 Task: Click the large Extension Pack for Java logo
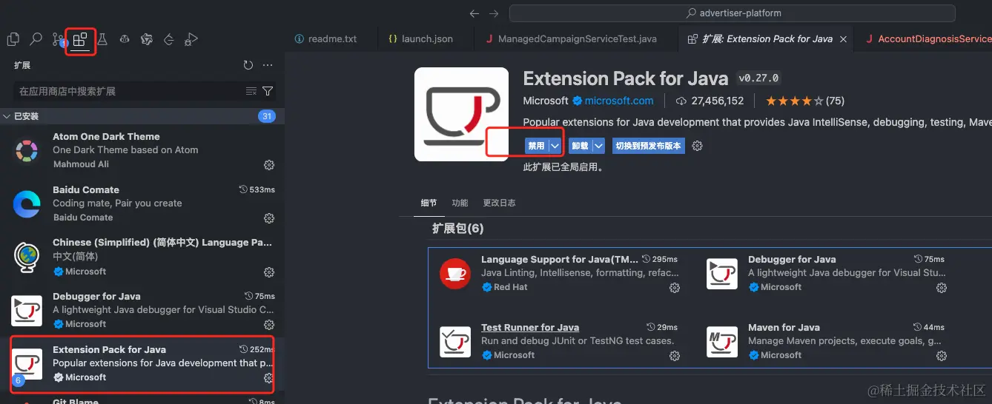(x=461, y=114)
